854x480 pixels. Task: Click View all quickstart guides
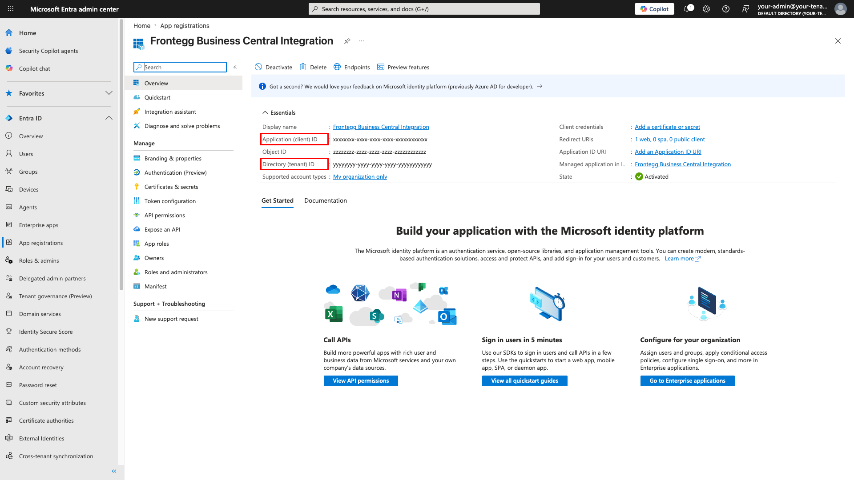coord(524,381)
